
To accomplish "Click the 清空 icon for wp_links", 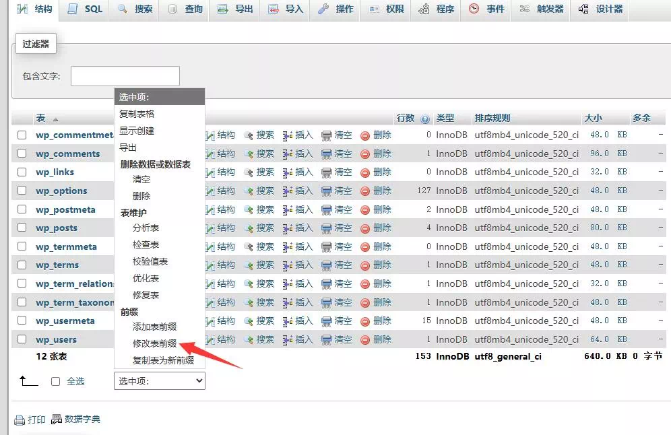I will pos(327,173).
